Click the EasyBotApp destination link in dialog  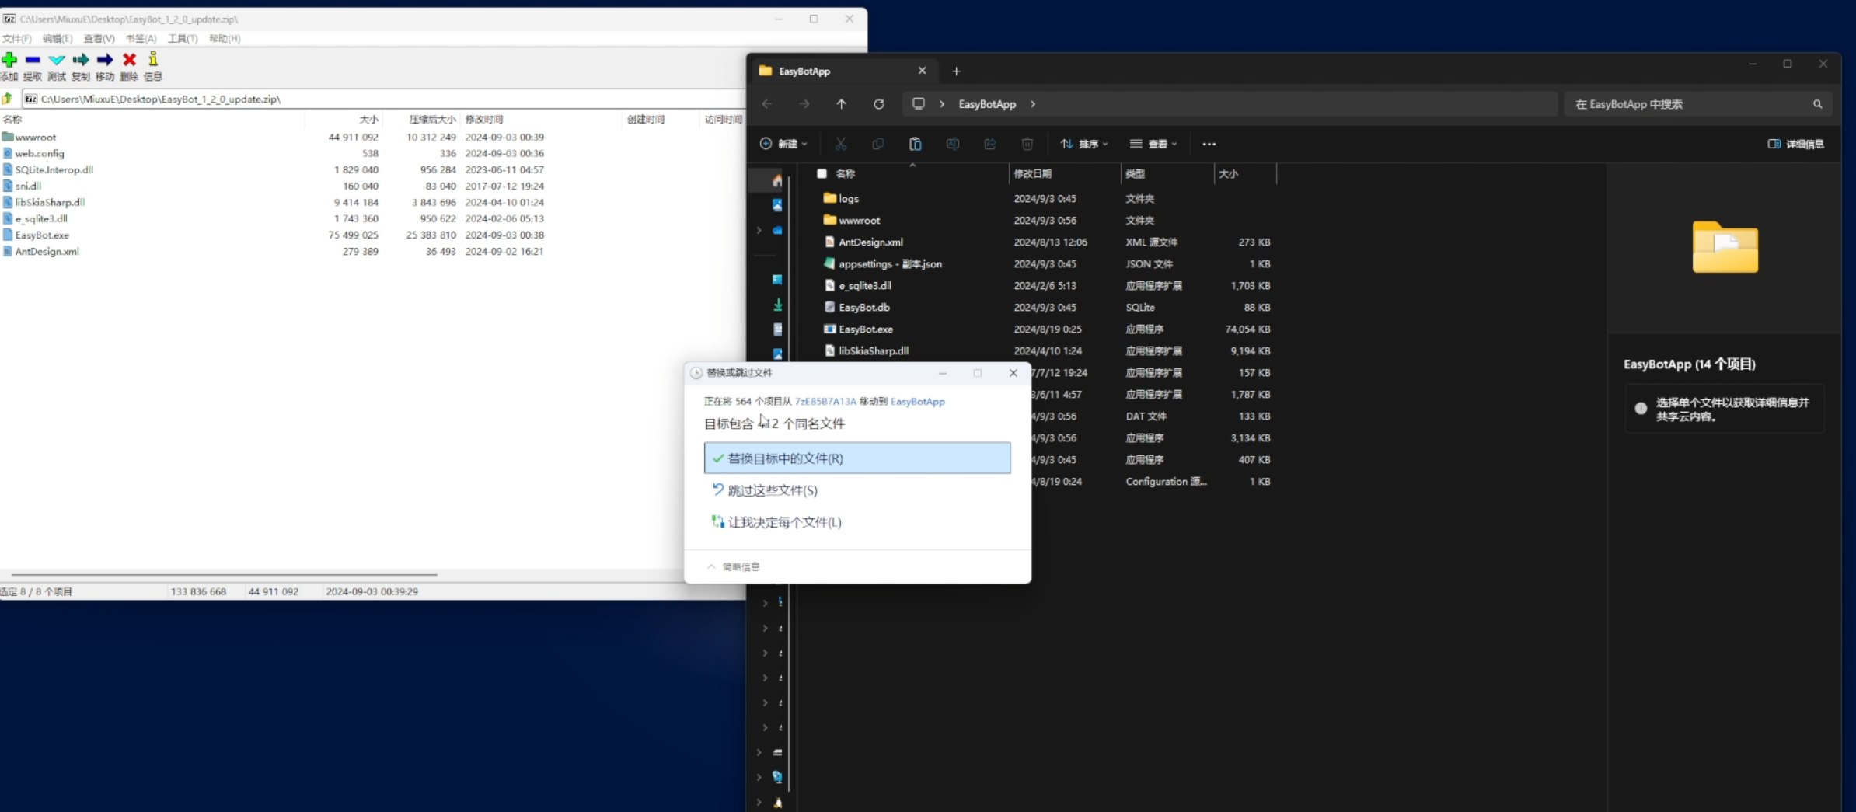[x=918, y=402]
